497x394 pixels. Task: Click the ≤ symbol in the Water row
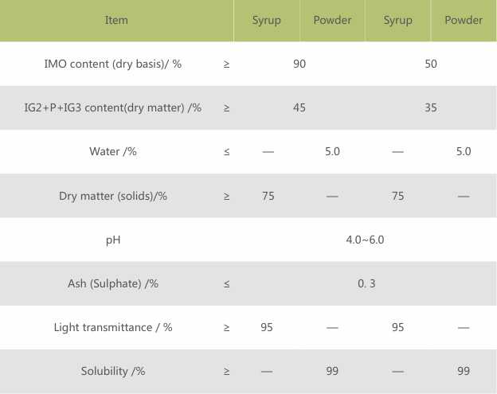(227, 151)
